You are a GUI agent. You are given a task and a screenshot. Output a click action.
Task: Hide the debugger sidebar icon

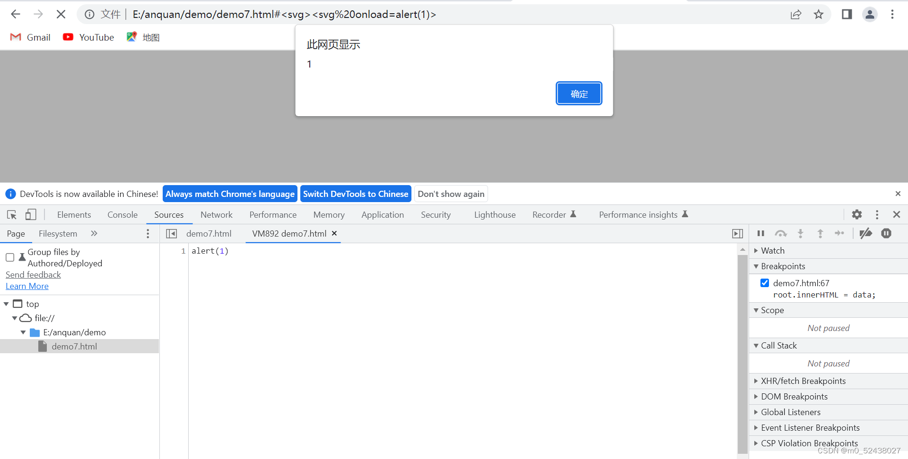[x=737, y=234]
